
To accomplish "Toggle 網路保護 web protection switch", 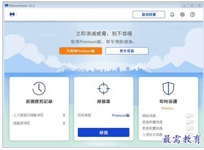I will 190,116.
